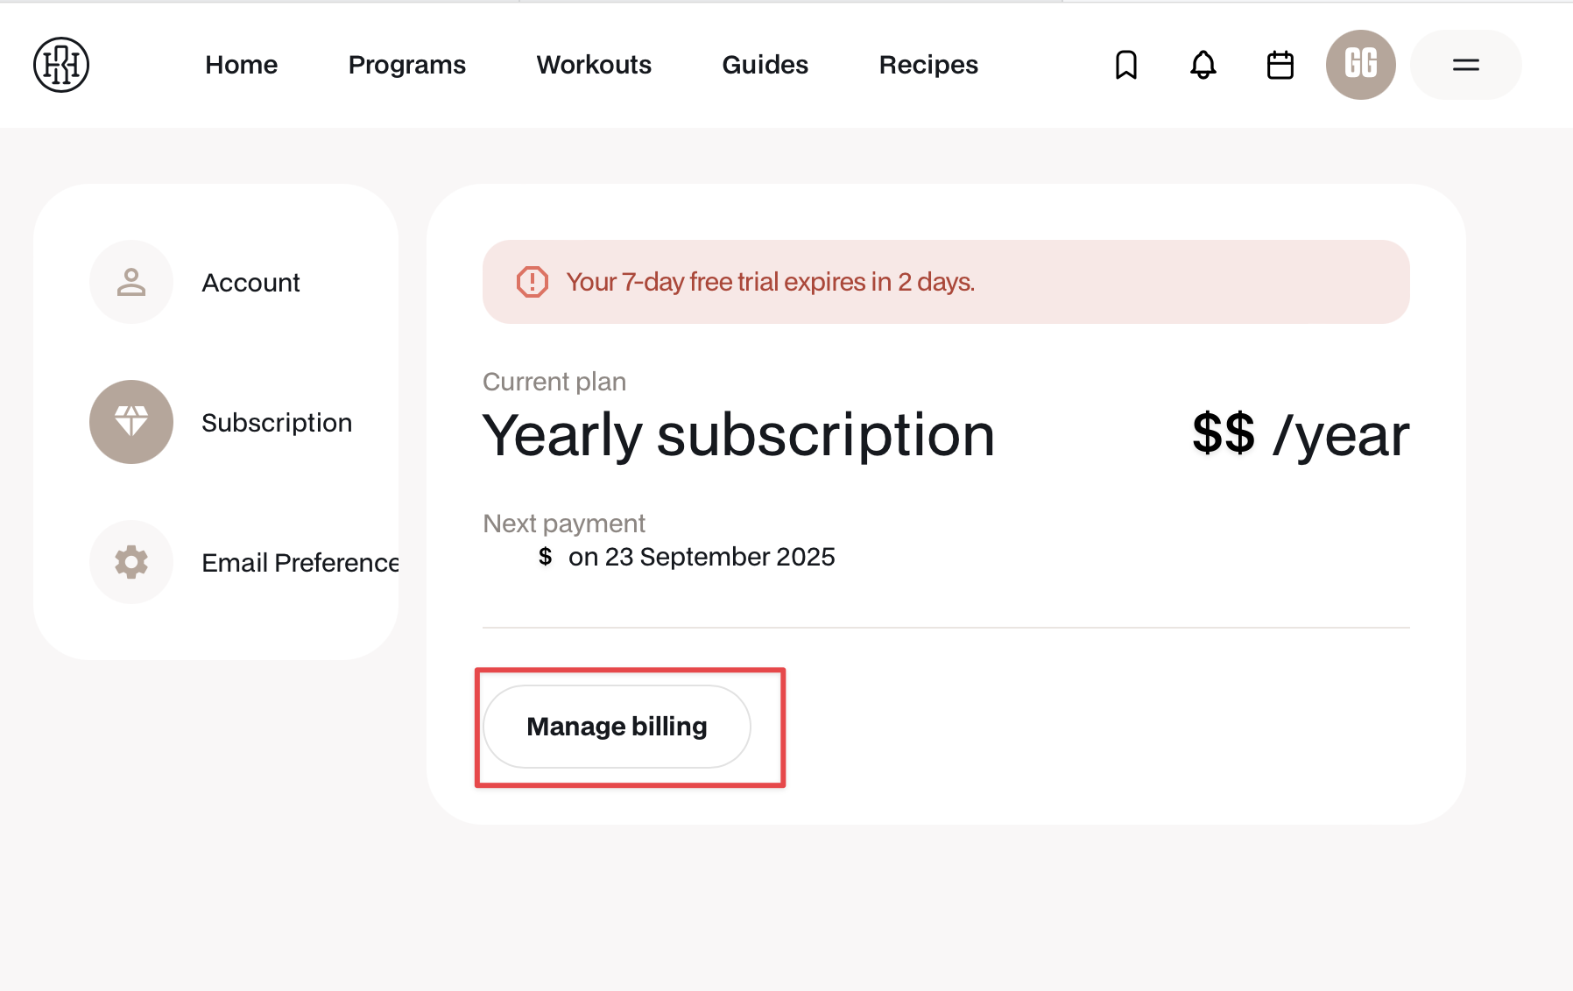
Task: Click the Manage billing button
Action: tap(617, 727)
